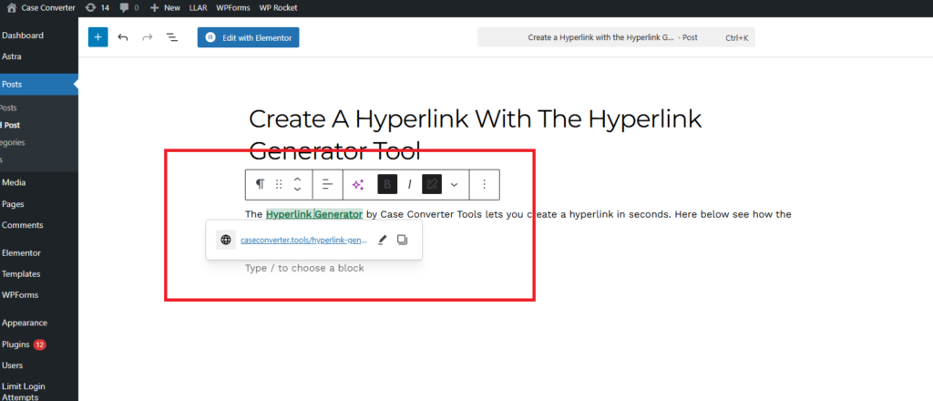Open the WPForms admin bar menu
The image size is (933, 401).
(x=233, y=7)
